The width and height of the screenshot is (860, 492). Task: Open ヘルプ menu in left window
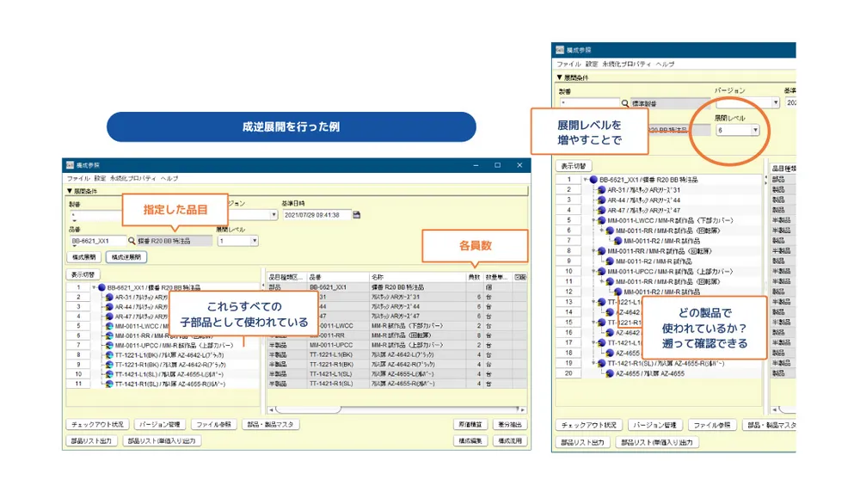tap(169, 179)
